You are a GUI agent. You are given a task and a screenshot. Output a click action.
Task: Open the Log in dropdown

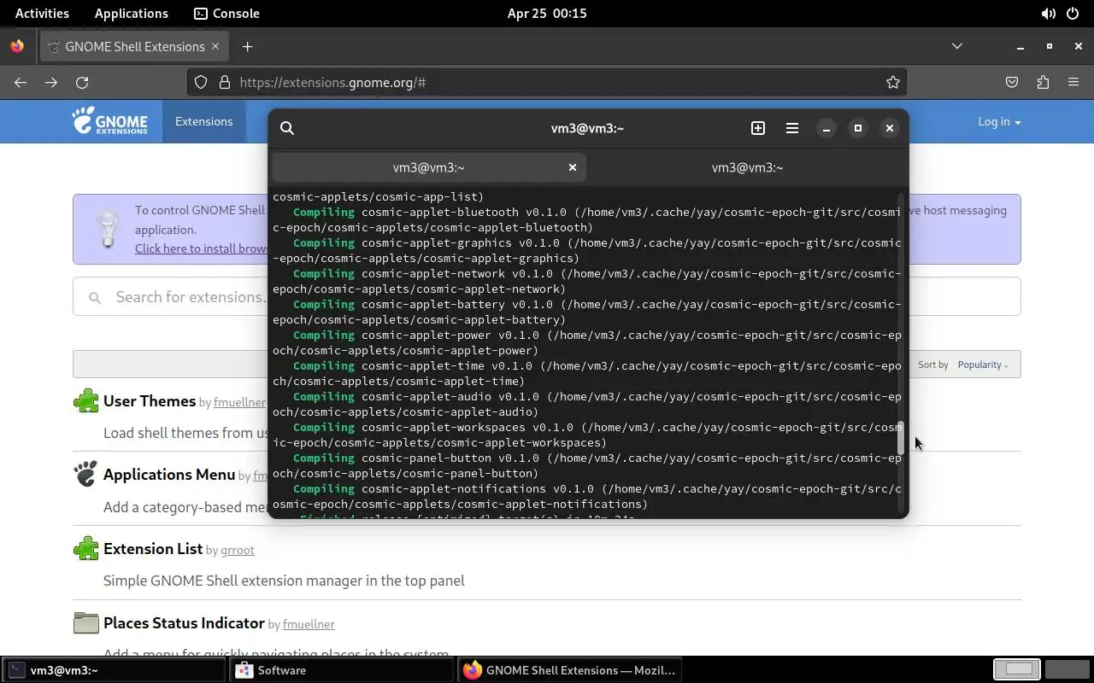(999, 121)
